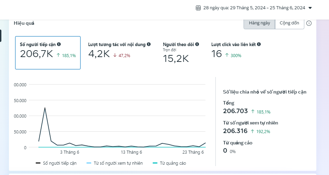Click the Trọn đời label
Screen dimensions: 329x175
pos(169,50)
